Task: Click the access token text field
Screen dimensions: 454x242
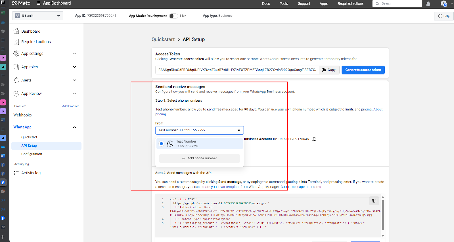Action: click(x=237, y=70)
